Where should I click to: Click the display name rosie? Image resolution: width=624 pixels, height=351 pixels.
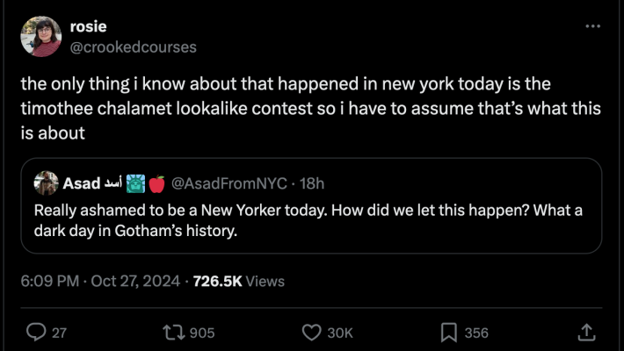click(87, 27)
